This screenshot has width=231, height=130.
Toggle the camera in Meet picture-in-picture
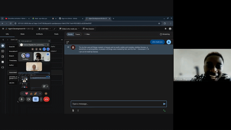(29, 99)
